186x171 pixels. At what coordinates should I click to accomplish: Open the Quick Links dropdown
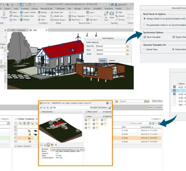tap(157, 101)
